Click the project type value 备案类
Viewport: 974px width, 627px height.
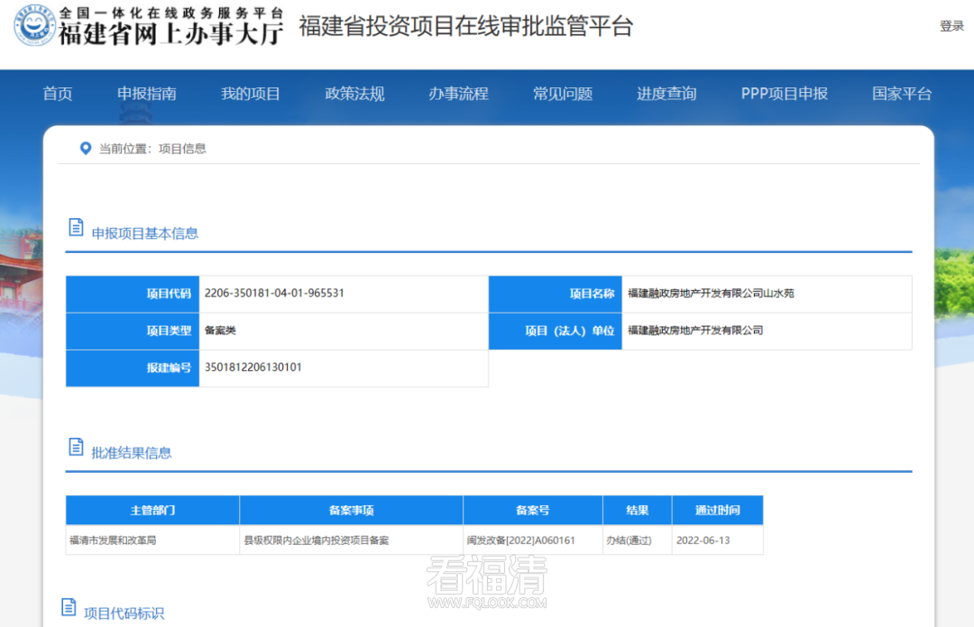coord(220,331)
